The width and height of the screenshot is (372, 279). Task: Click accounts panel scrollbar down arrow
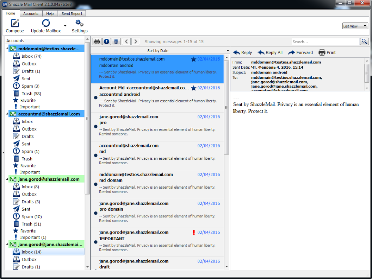87,267
